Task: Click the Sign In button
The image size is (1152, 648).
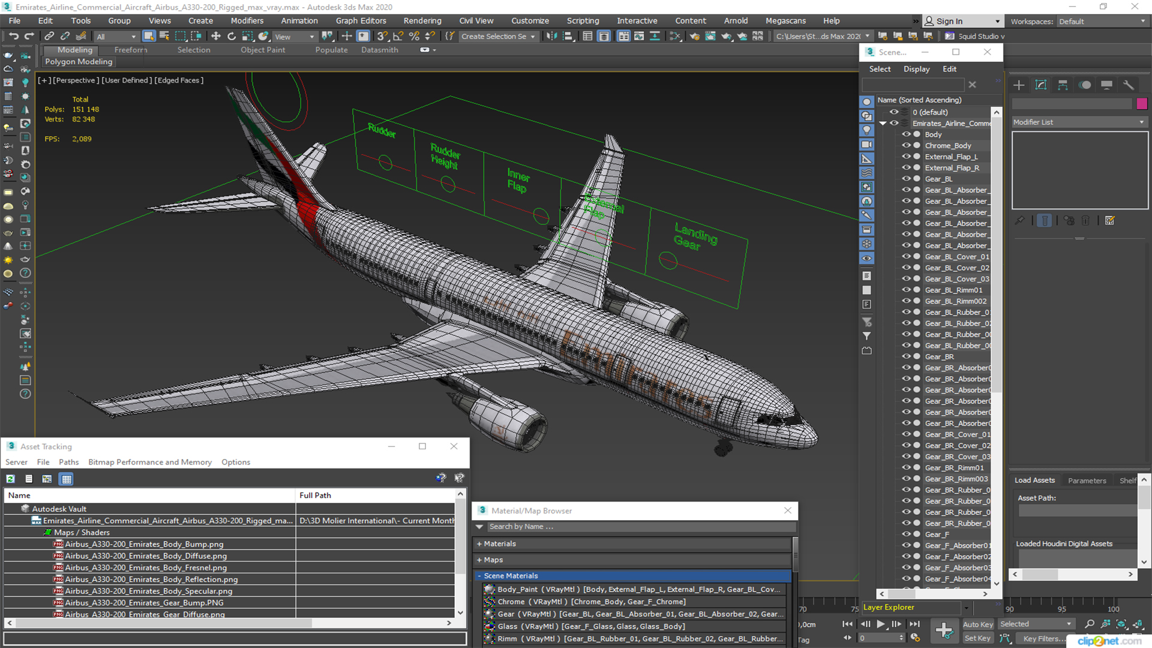Action: point(962,22)
